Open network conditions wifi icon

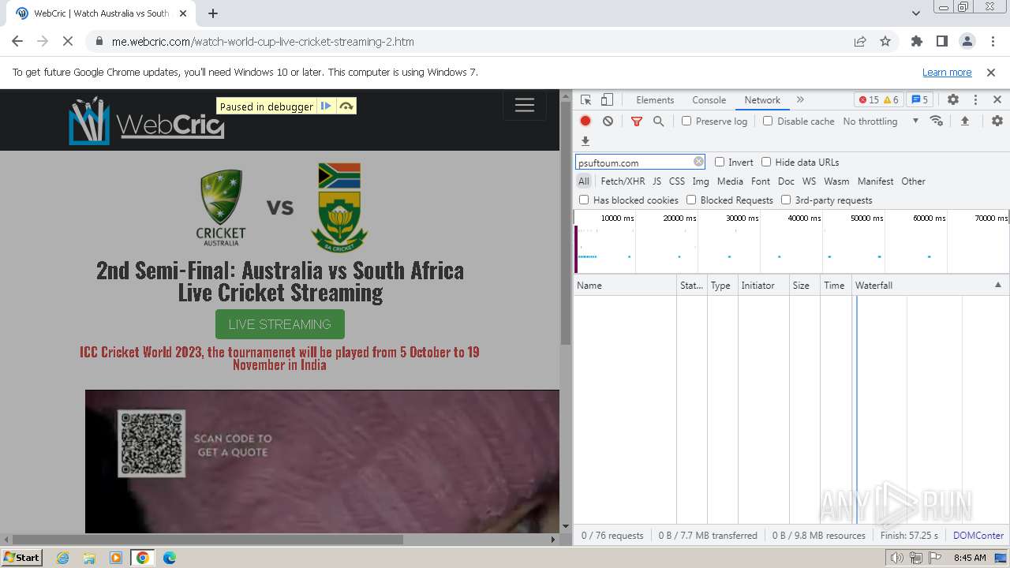[937, 121]
